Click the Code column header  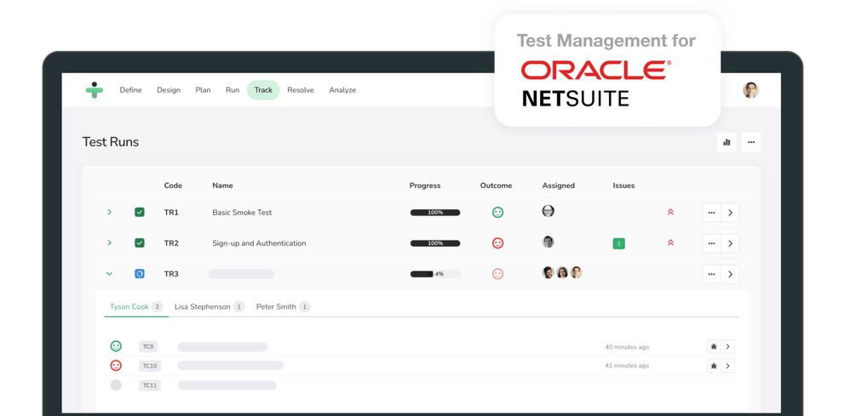174,185
